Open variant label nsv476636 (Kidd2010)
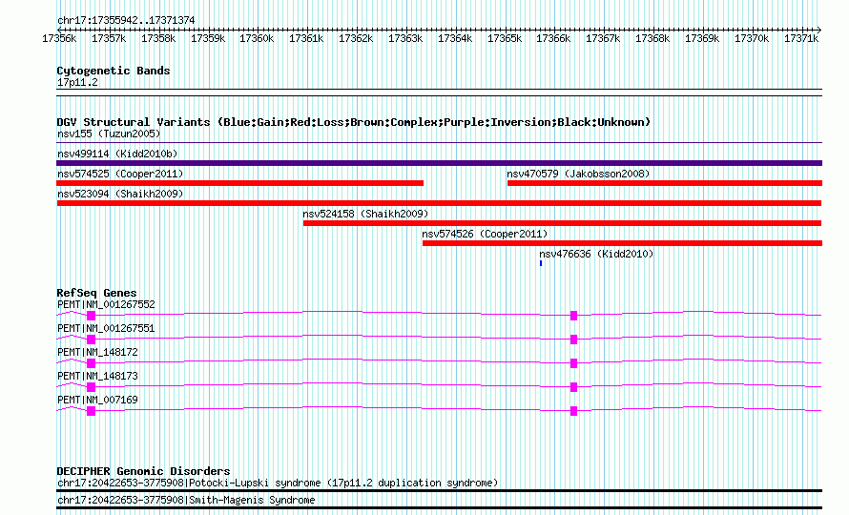 point(596,254)
